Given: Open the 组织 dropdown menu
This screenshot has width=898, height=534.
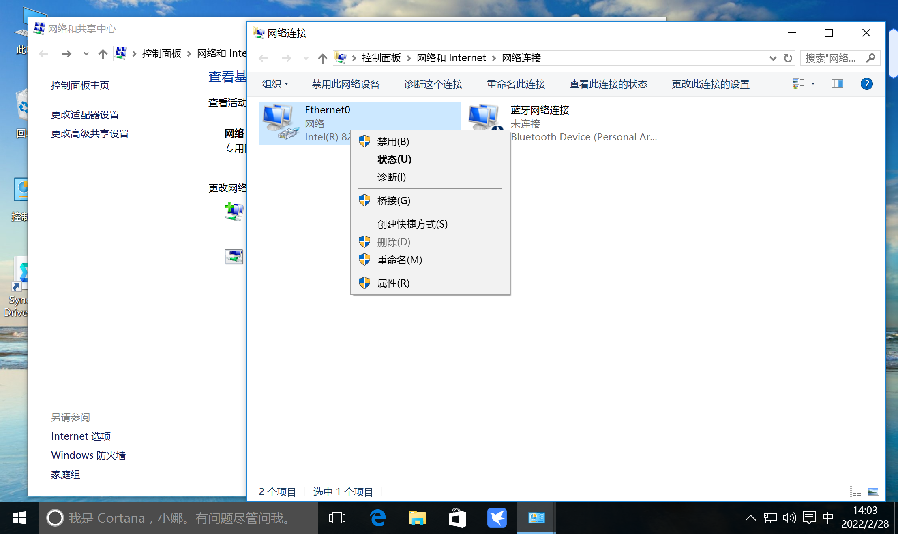Looking at the screenshot, I should (274, 84).
